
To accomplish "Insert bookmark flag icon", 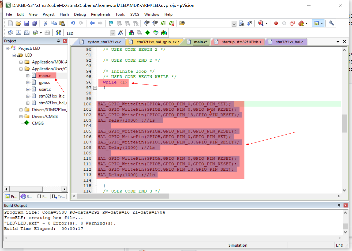I will [111, 23].
